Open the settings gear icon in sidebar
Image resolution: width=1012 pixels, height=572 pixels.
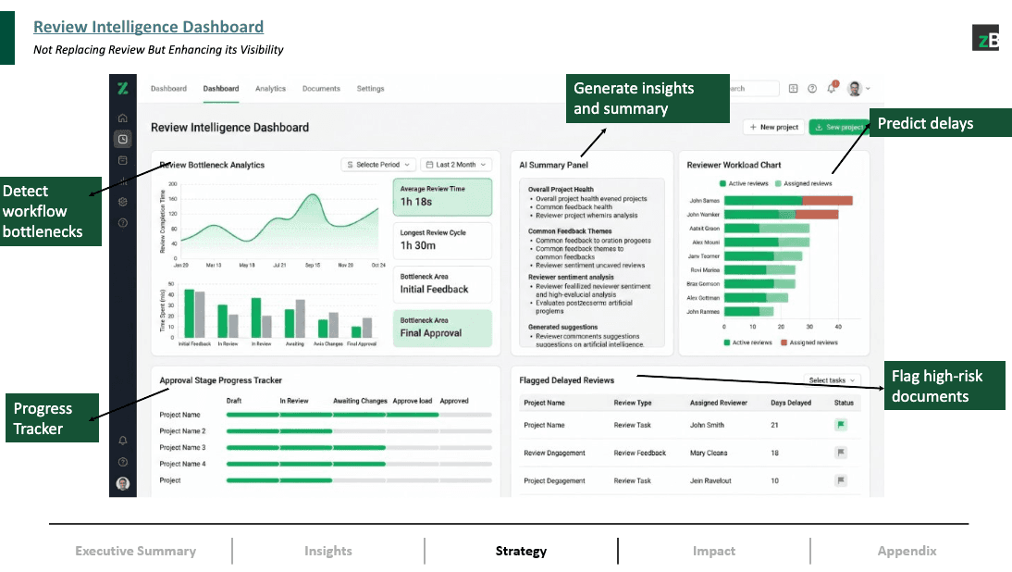pyautogui.click(x=123, y=202)
